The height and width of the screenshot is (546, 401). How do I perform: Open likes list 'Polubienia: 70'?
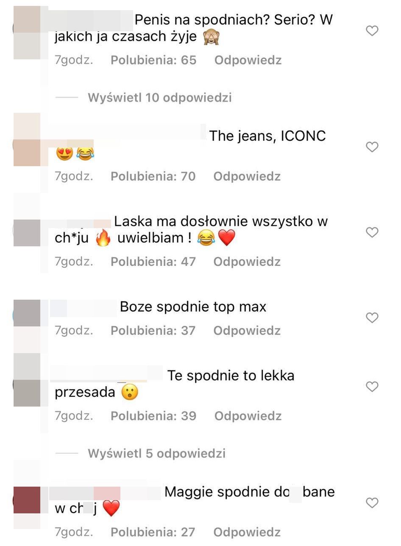coord(153,176)
